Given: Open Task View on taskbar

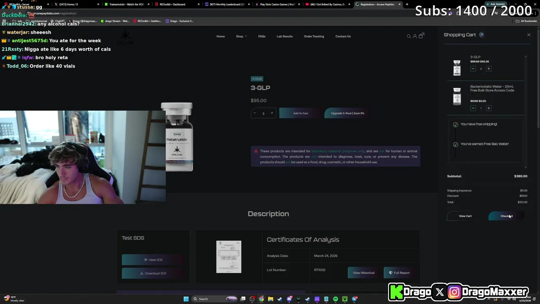Looking at the screenshot, I should (x=243, y=299).
